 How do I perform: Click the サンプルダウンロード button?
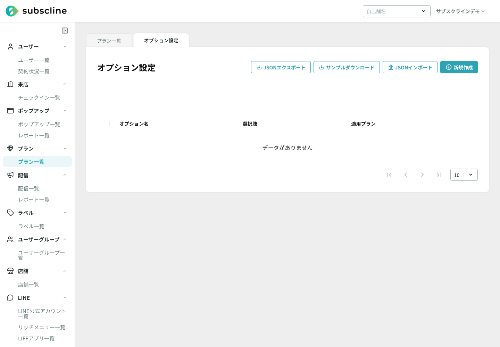[x=347, y=67]
